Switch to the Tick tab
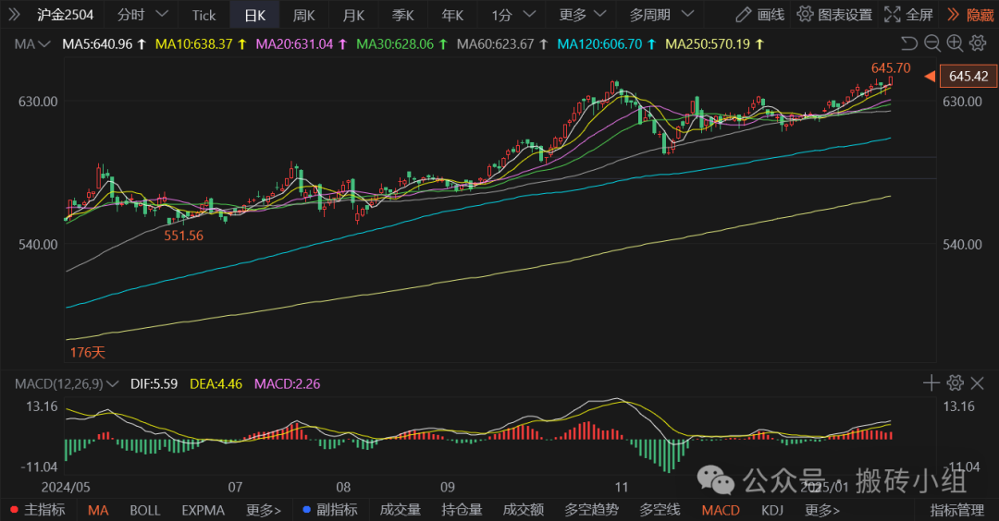 click(203, 16)
